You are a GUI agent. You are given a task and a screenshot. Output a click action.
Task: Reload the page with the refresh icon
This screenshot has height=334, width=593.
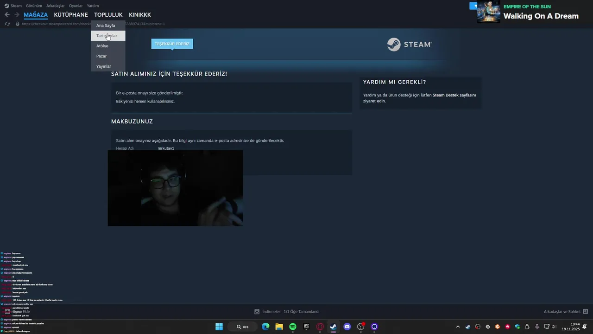(7, 24)
